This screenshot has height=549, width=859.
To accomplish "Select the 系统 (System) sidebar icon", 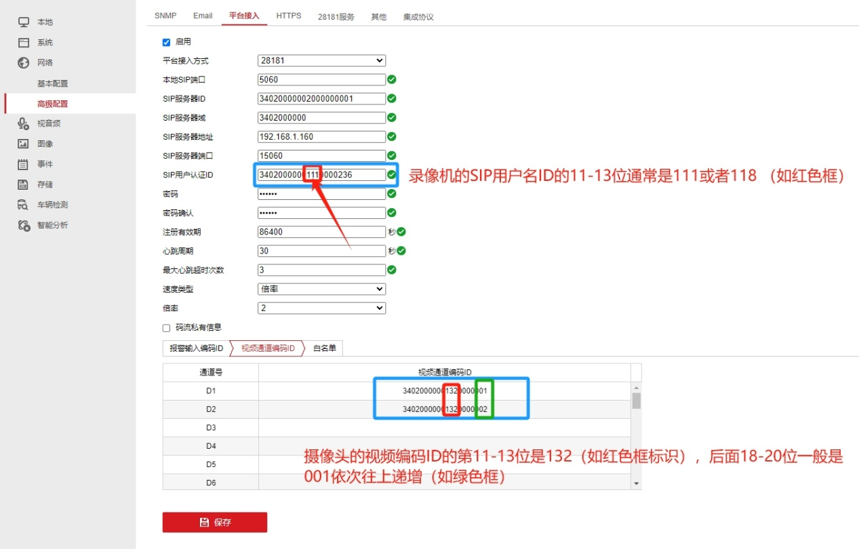I will pos(24,42).
